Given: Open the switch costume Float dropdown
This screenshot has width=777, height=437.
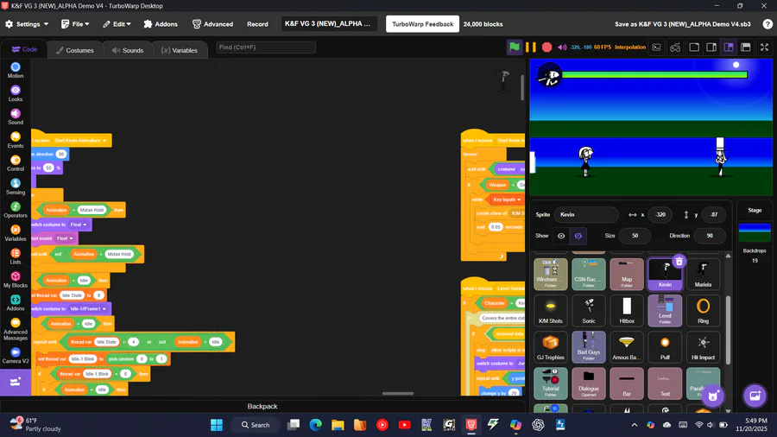Looking at the screenshot, I should tap(79, 225).
